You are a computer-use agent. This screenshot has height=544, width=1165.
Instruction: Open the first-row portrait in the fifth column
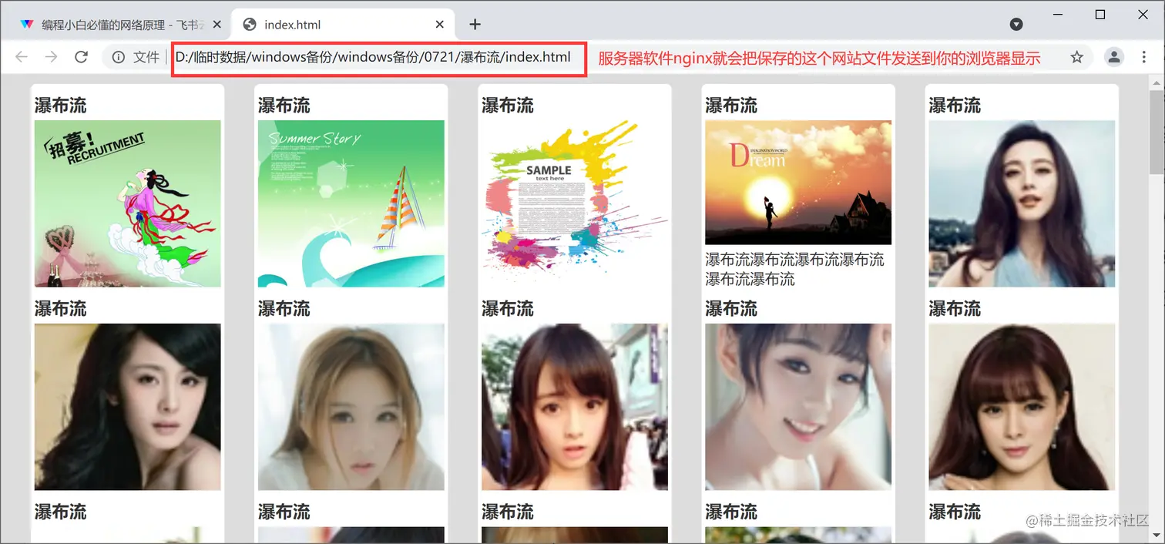tap(1022, 203)
